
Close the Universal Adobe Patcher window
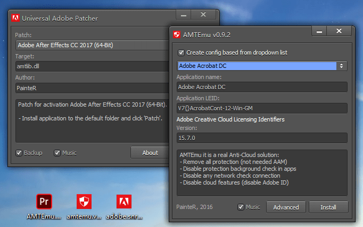(203, 15)
